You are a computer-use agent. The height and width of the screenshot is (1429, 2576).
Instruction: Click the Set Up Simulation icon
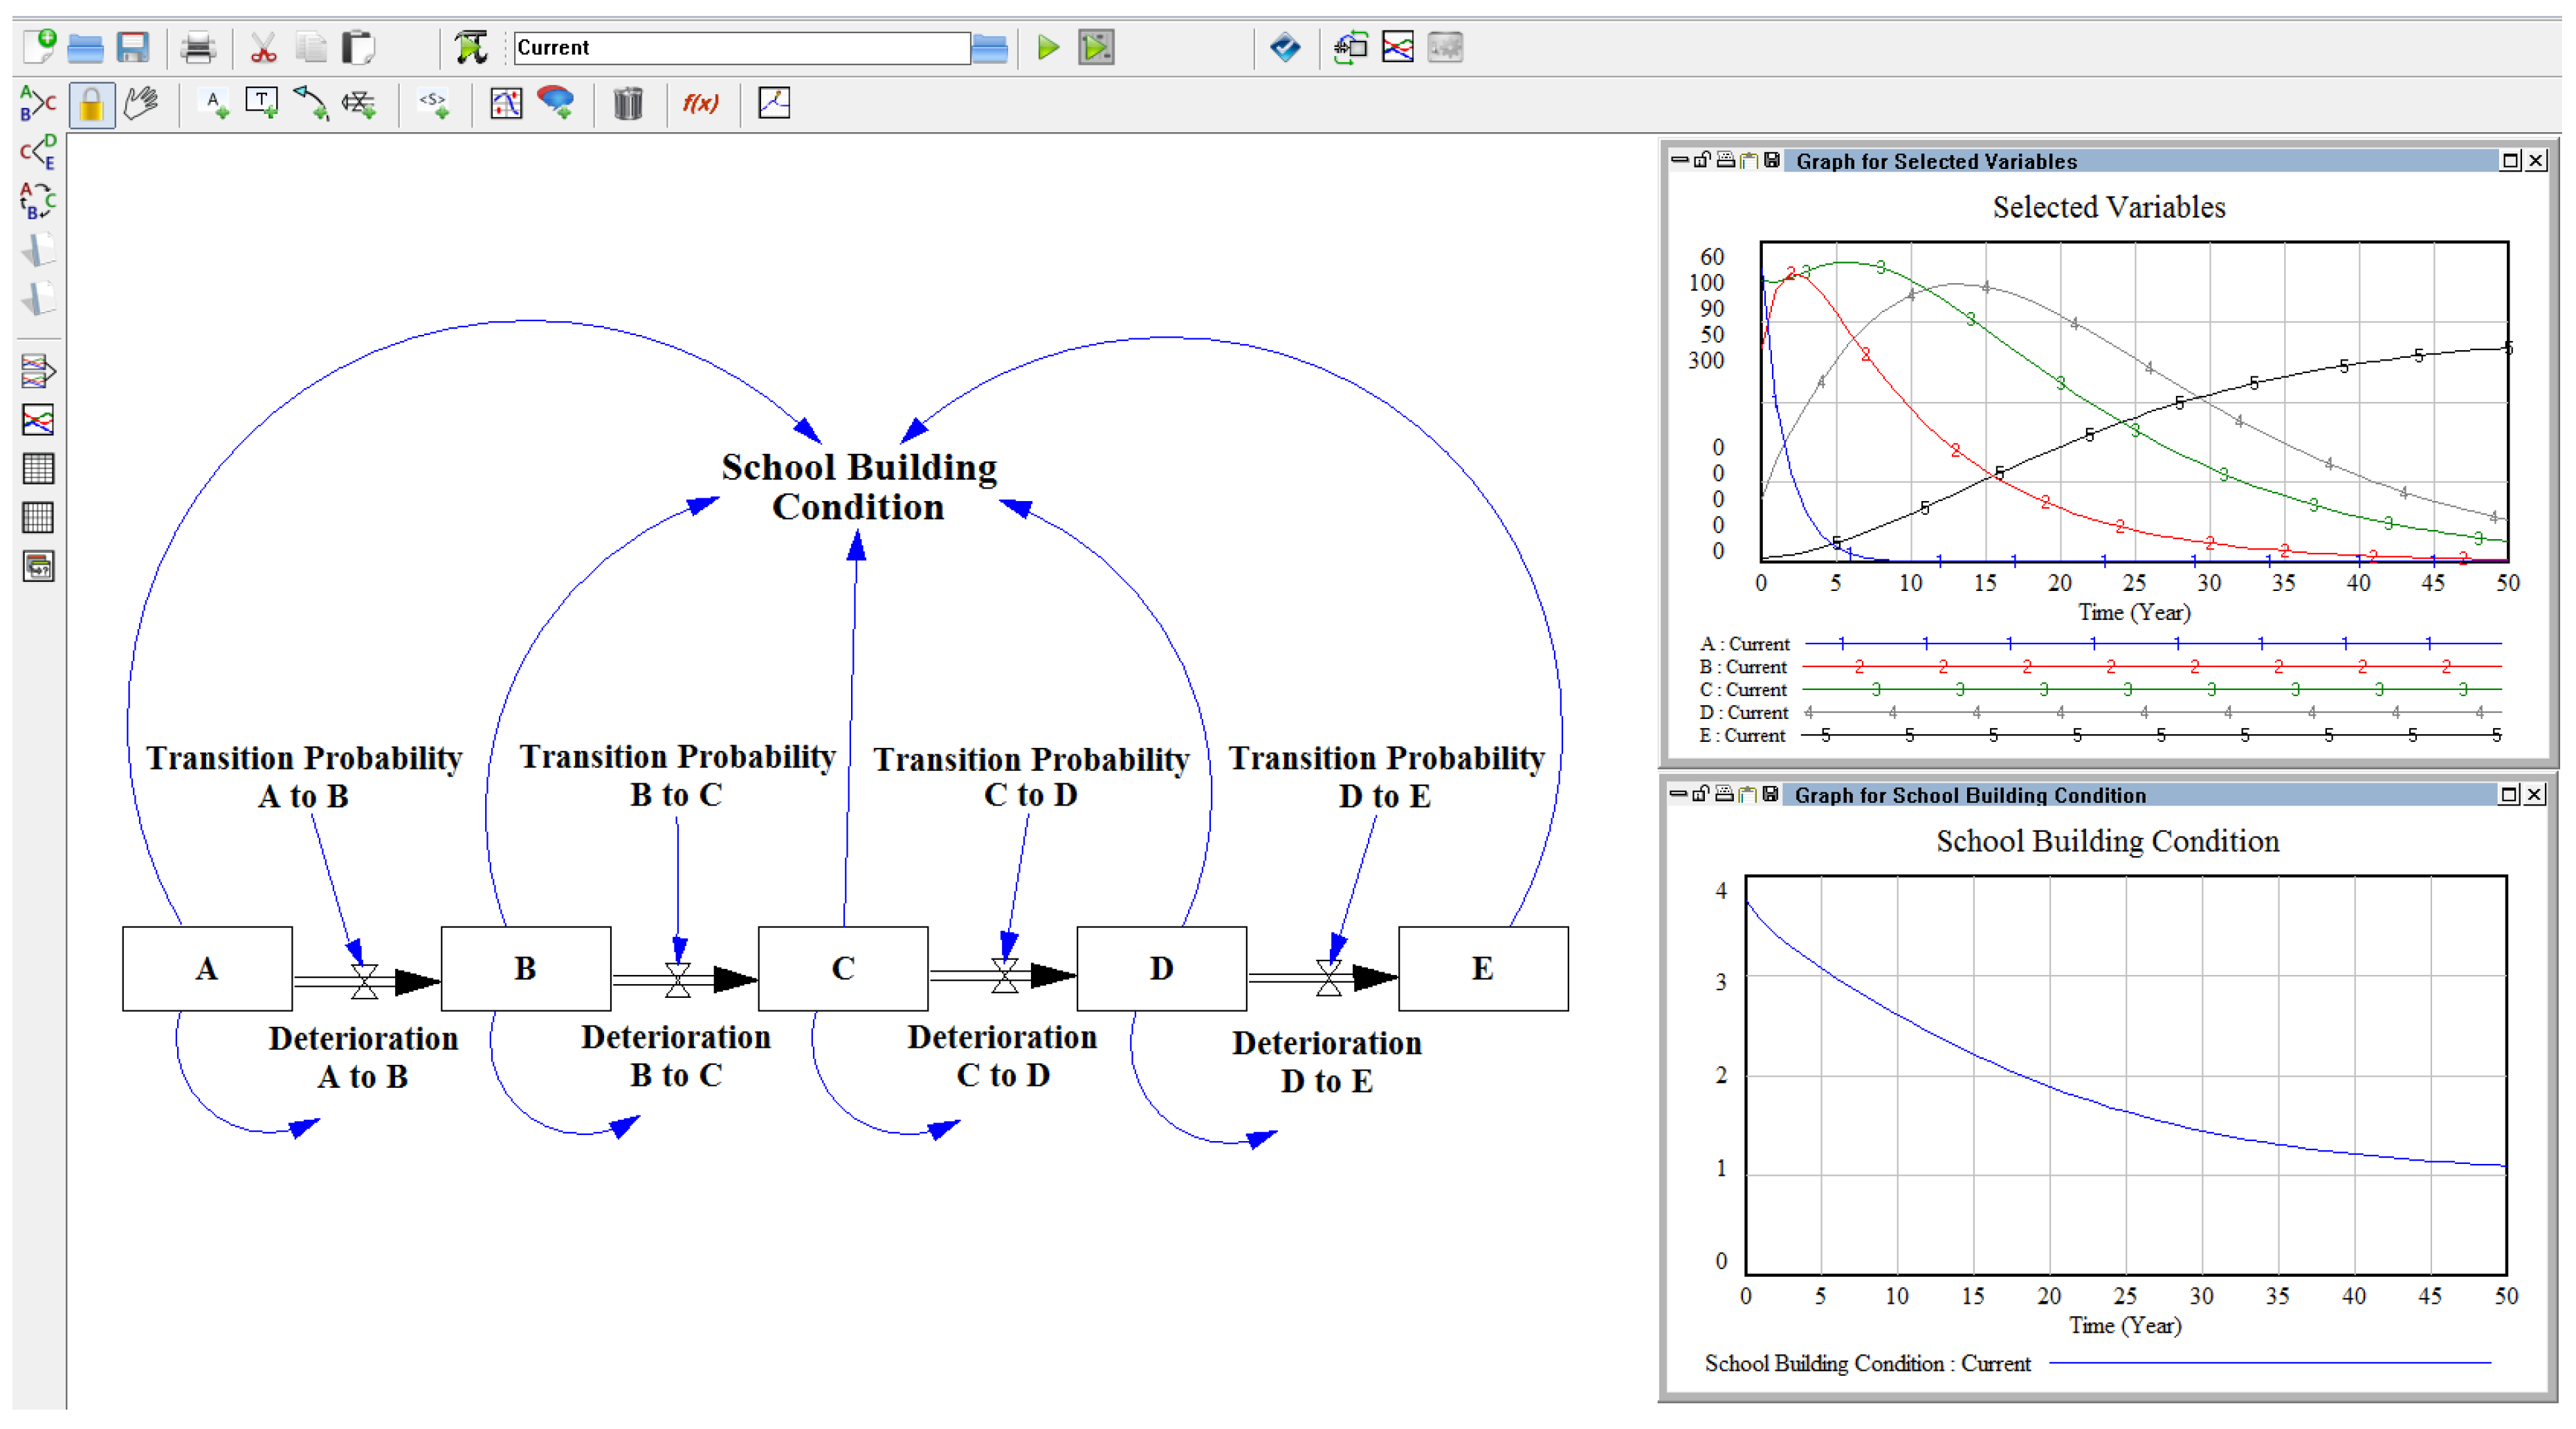click(x=470, y=47)
